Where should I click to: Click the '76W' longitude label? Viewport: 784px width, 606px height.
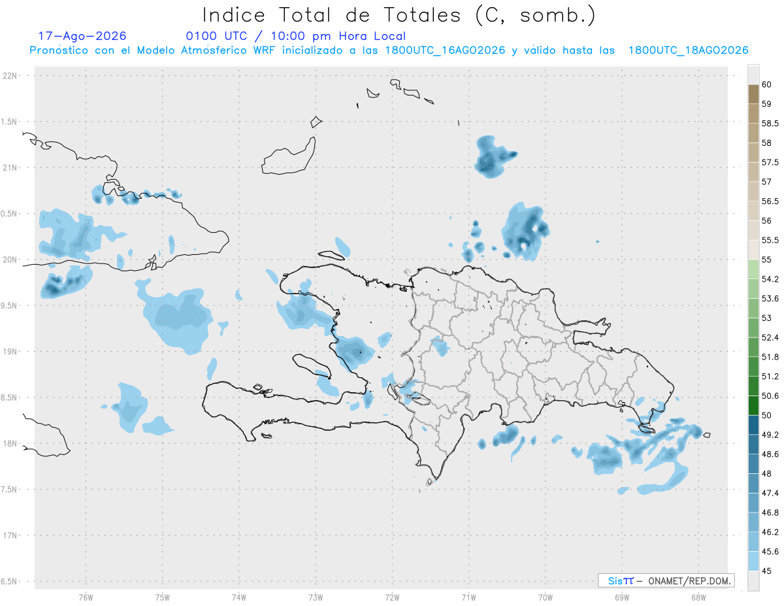pyautogui.click(x=86, y=598)
